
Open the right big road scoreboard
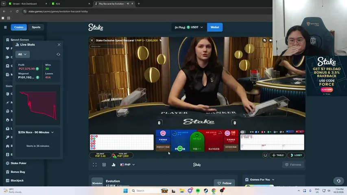[272, 142]
